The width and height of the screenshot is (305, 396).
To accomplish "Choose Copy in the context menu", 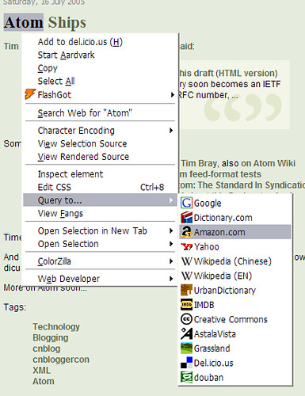I will 100,68.
